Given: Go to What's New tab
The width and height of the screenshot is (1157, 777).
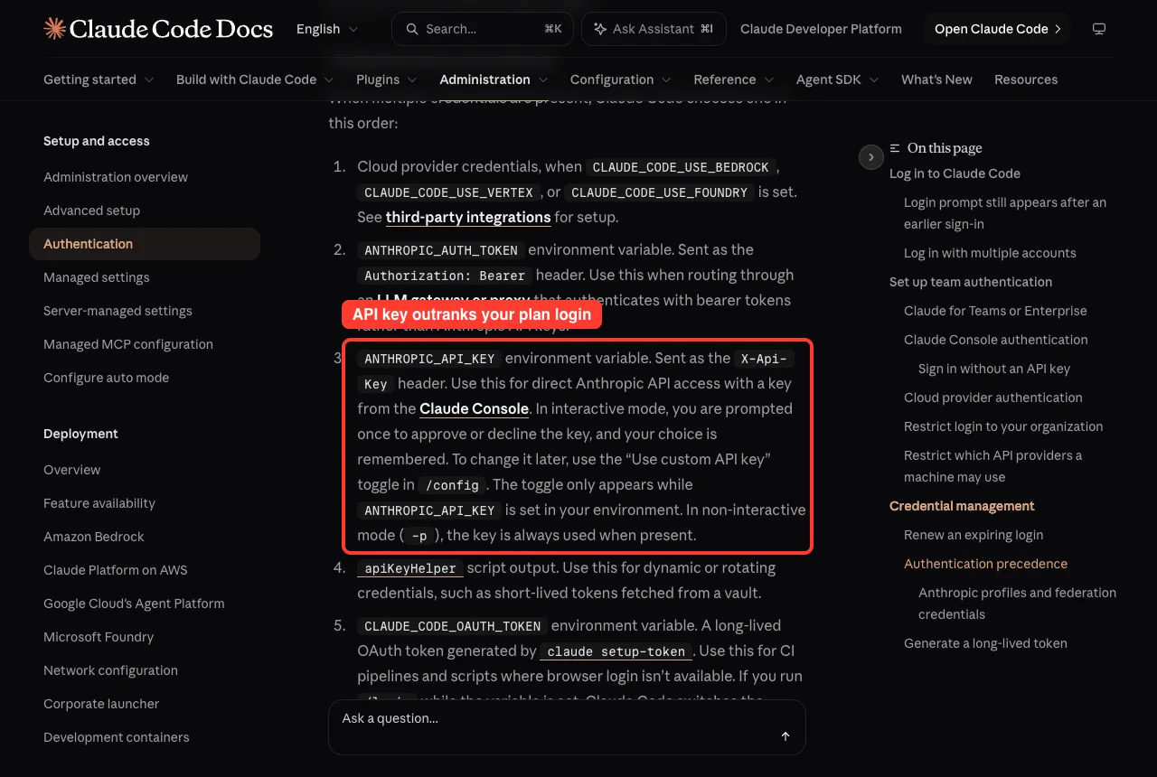Looking at the screenshot, I should (936, 80).
